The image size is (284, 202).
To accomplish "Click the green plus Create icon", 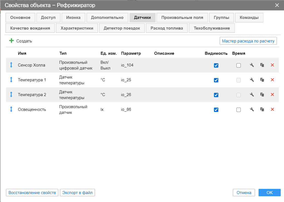I will (11, 41).
